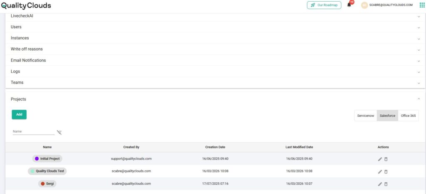Delete the Quality Clouds Test project

386,172
